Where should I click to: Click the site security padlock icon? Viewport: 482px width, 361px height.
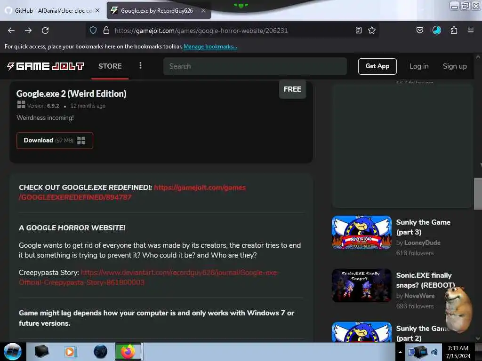[106, 30]
